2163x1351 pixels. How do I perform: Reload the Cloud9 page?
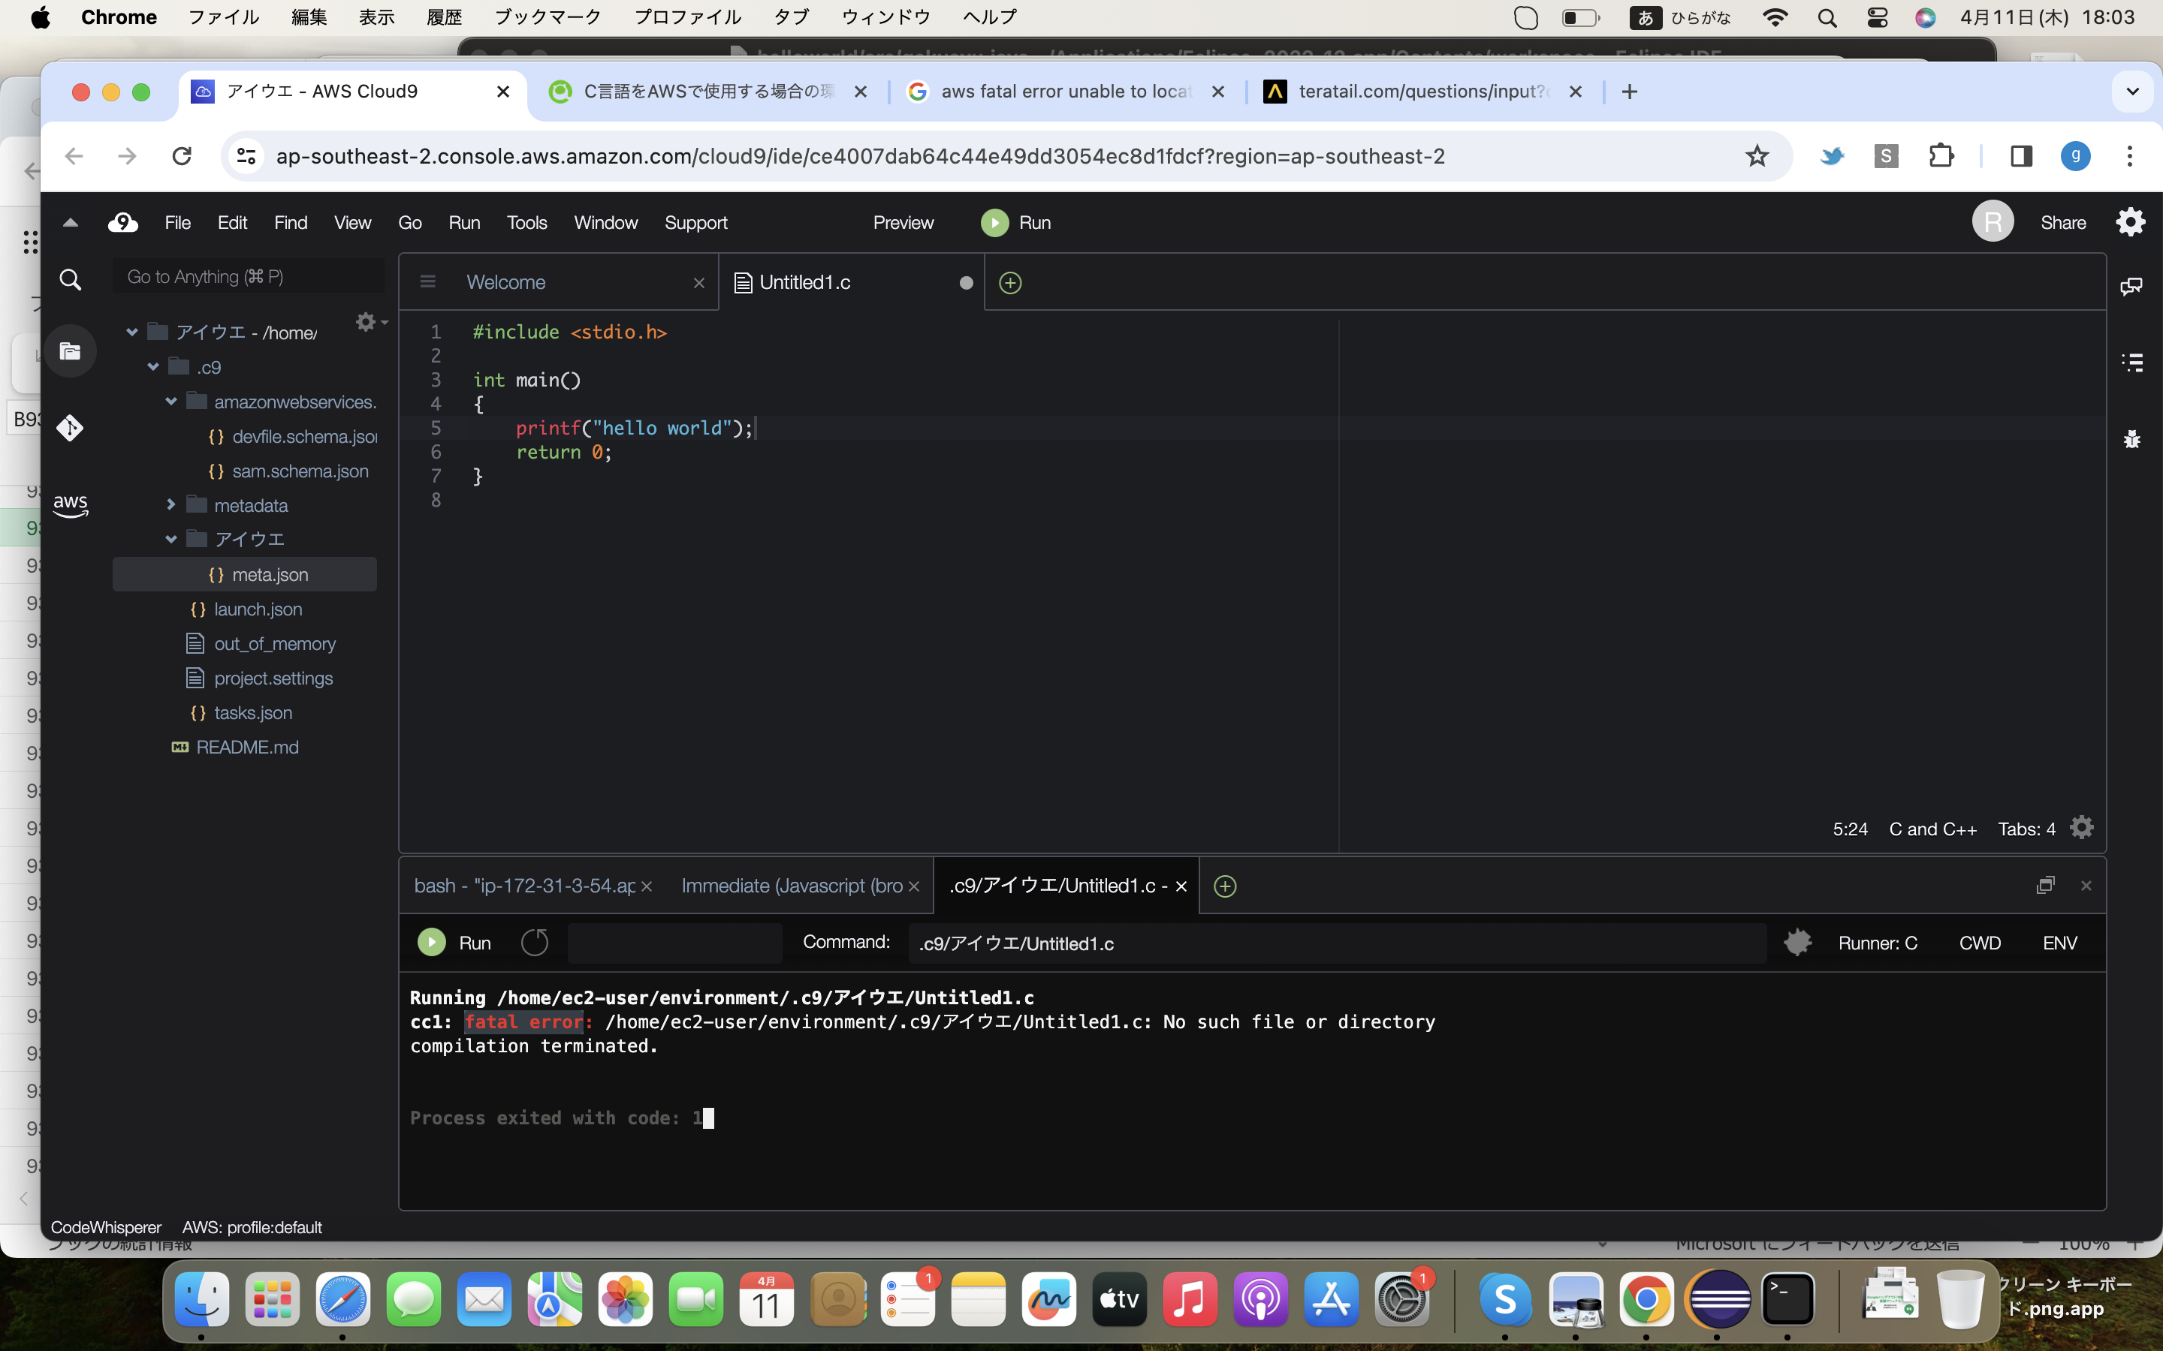182,156
